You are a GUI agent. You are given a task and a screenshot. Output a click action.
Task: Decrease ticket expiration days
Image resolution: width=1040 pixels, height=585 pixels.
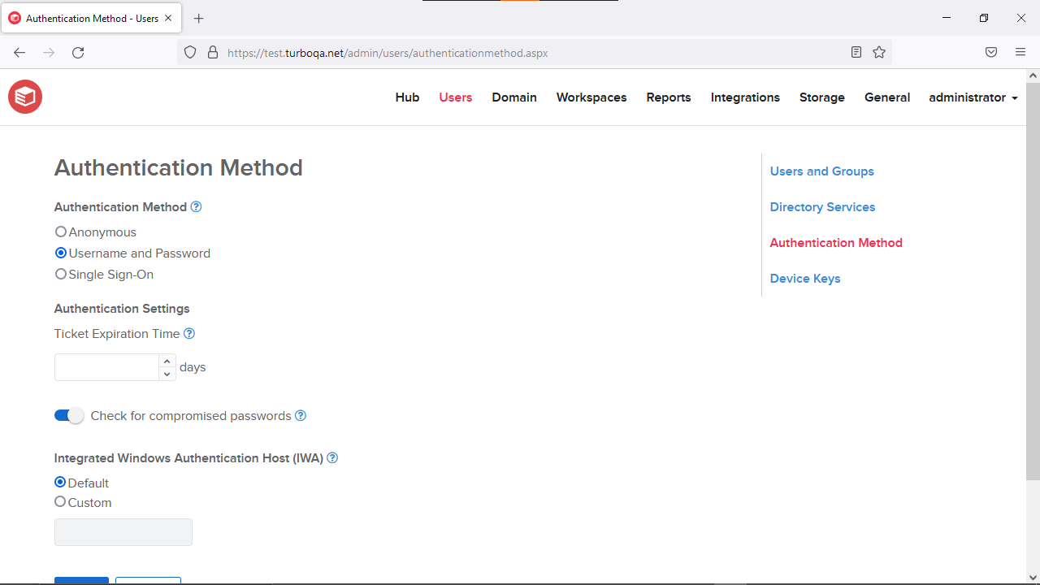click(x=167, y=374)
